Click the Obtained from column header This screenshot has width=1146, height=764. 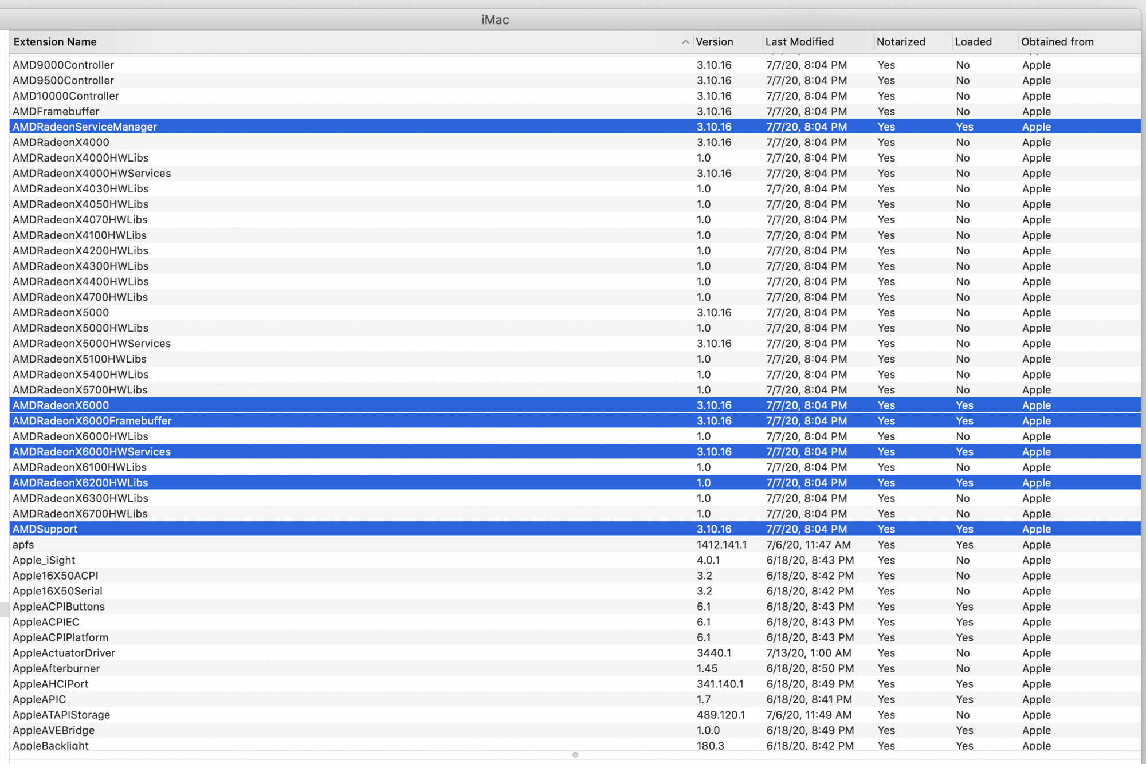pyautogui.click(x=1057, y=42)
